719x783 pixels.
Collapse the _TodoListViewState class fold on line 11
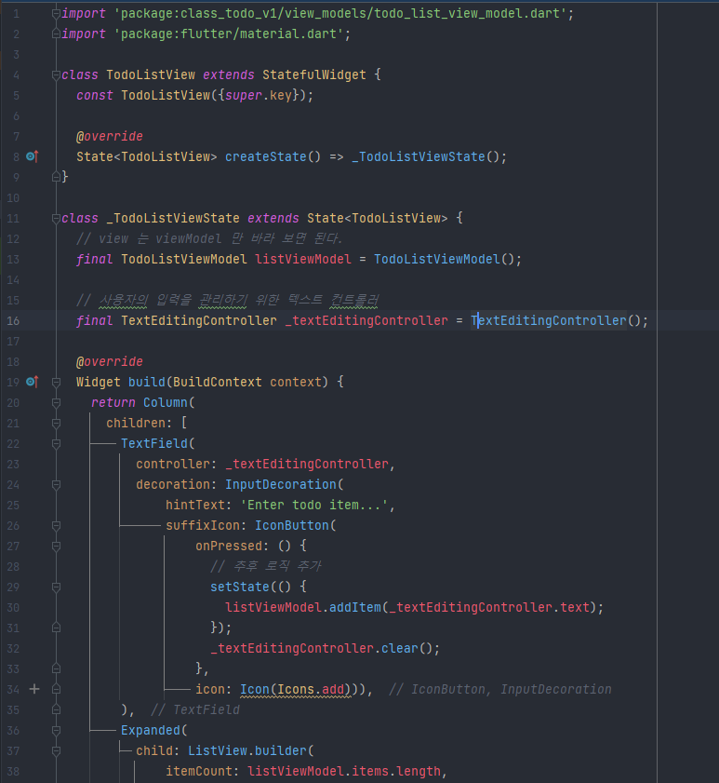[x=57, y=218]
